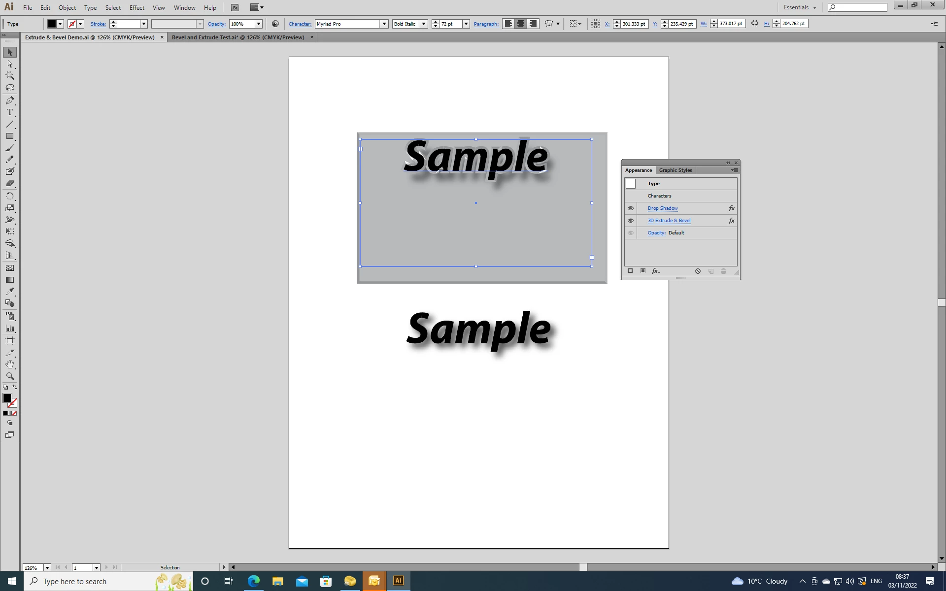Click the Drop Shadow effect link

click(x=662, y=208)
